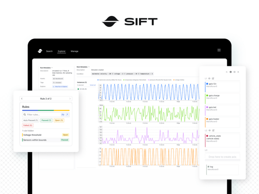Open the Search tab
This screenshot has width=259, height=194.
pos(49,51)
